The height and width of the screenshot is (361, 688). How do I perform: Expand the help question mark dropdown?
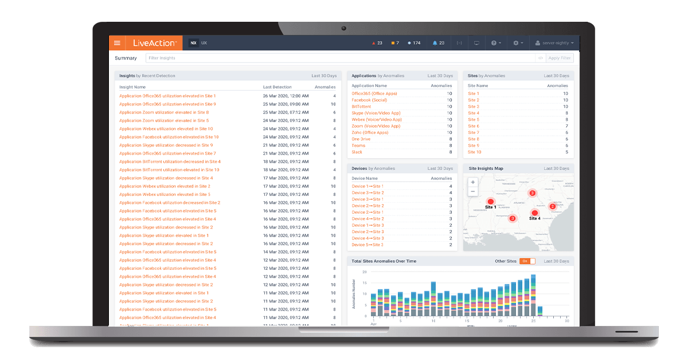[495, 43]
